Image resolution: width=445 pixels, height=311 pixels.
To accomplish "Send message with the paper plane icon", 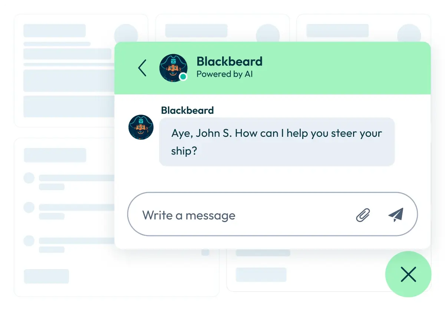I will 396,215.
